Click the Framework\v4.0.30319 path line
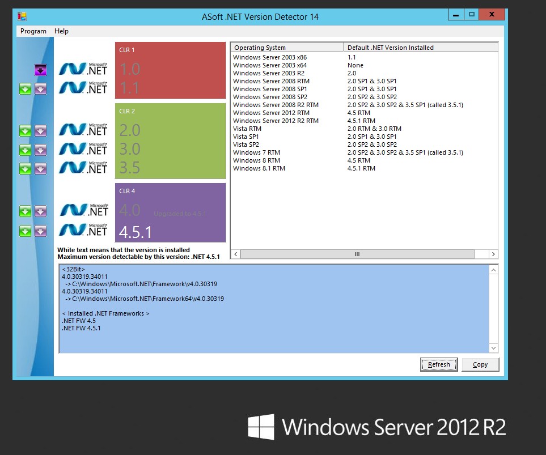Viewport: 546px width, 455px height. 141,284
